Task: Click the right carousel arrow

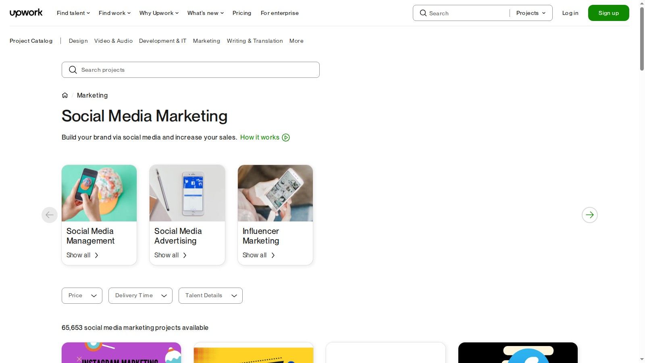Action: pyautogui.click(x=589, y=215)
